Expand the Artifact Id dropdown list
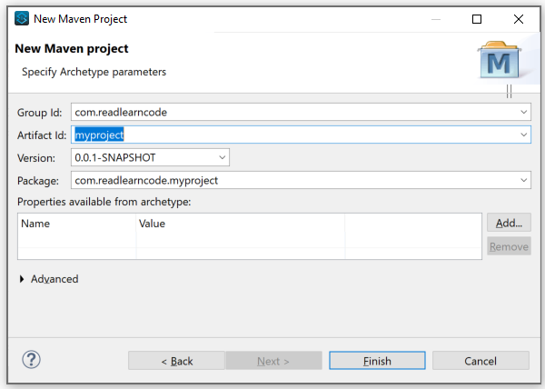545x389 pixels. pyautogui.click(x=524, y=135)
